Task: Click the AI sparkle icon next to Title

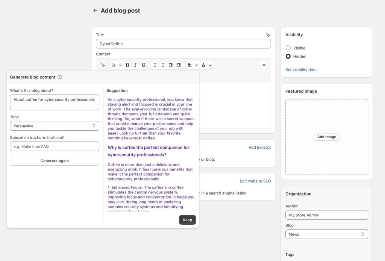Action: (x=268, y=35)
